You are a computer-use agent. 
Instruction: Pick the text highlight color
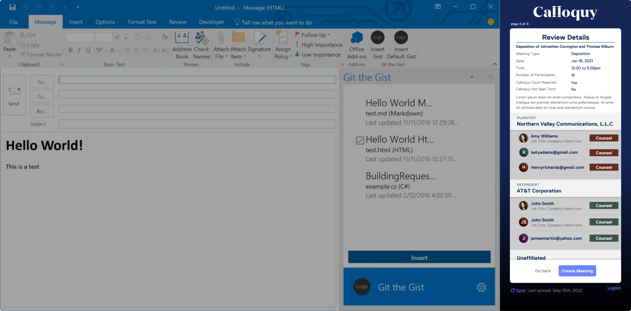click(99, 50)
